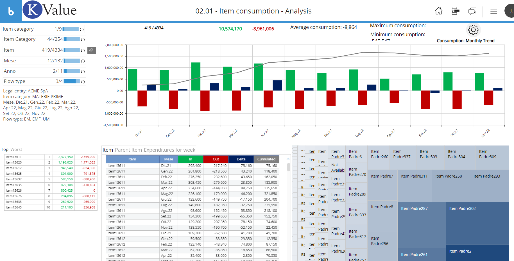Open the hamburger menu in the header
The image size is (514, 261).
pyautogui.click(x=493, y=11)
